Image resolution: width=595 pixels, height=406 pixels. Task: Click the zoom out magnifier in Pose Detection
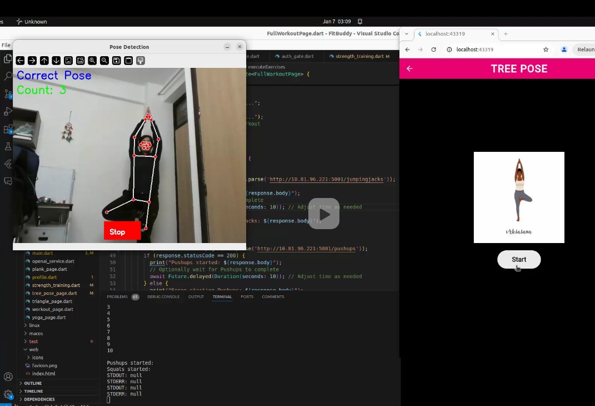click(104, 61)
